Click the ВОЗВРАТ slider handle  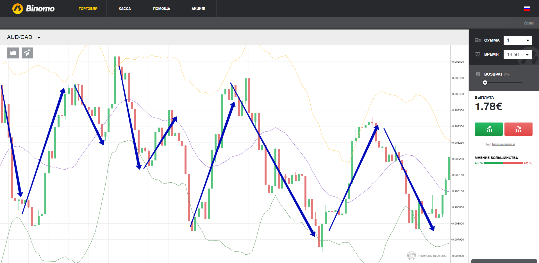click(x=485, y=83)
